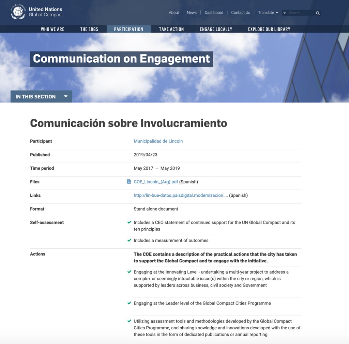Open The SDGs menu

coord(89,29)
